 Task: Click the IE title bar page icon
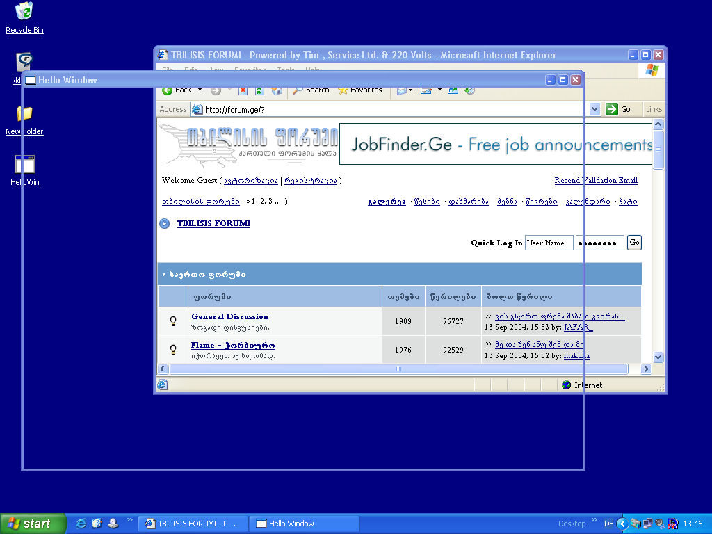163,55
